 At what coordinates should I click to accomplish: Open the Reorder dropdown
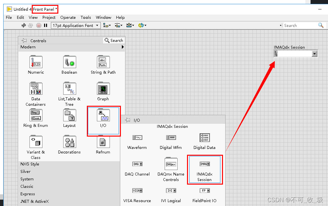click(142, 25)
